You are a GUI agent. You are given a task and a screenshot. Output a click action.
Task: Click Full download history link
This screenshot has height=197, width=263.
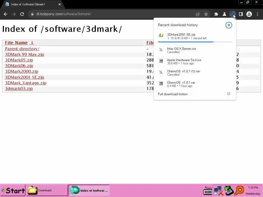[173, 94]
